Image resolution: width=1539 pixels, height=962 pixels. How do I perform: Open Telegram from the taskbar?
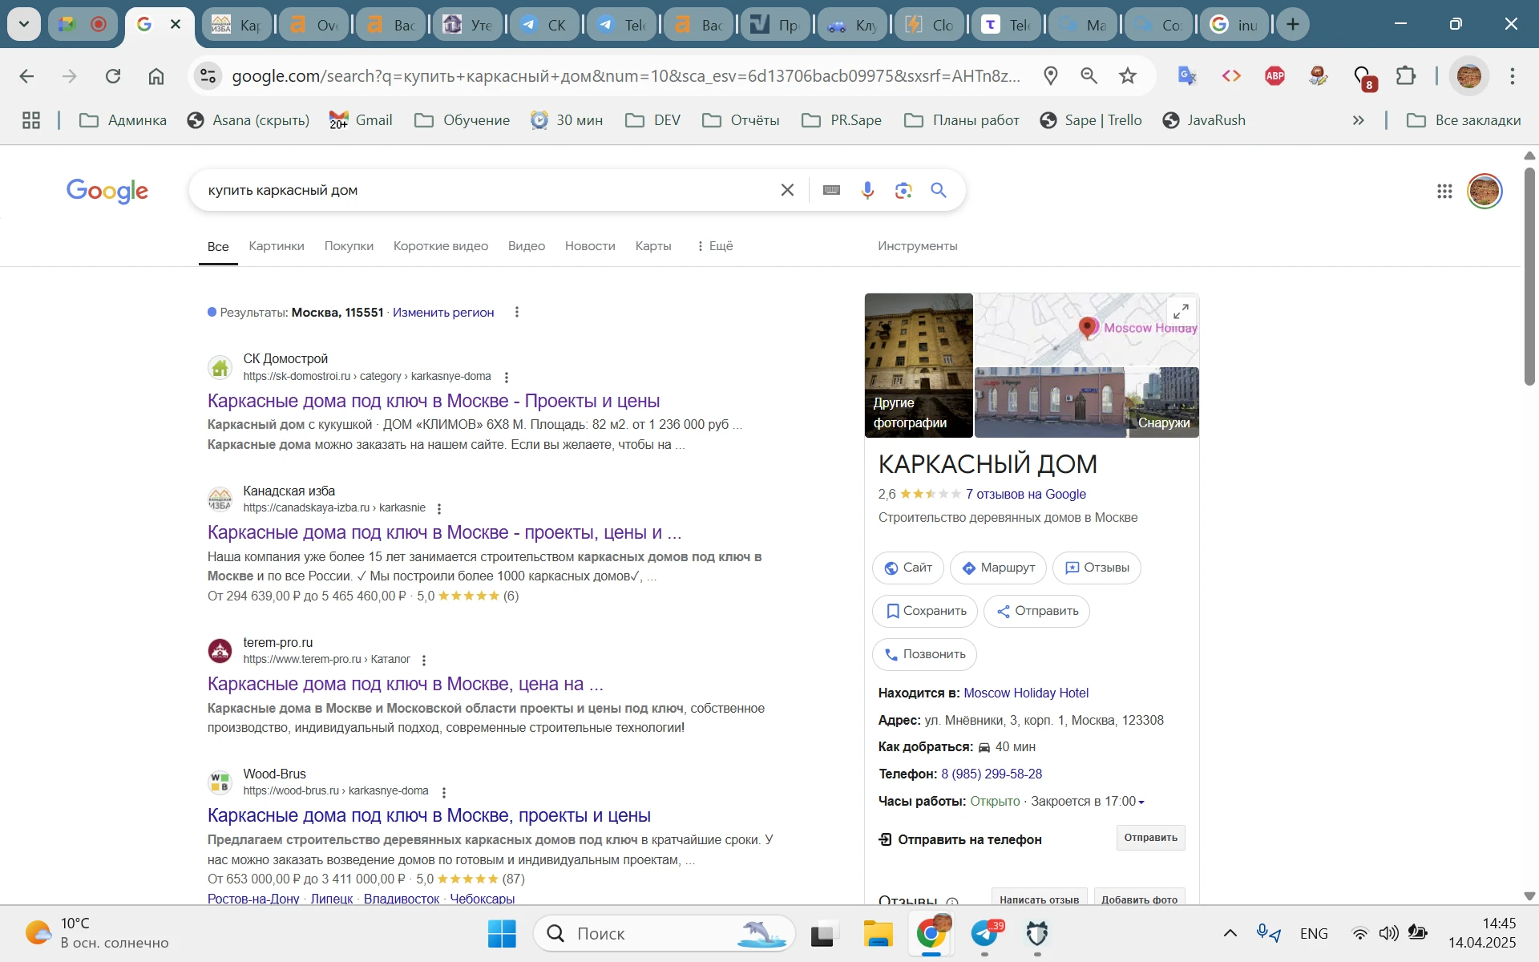point(985,933)
